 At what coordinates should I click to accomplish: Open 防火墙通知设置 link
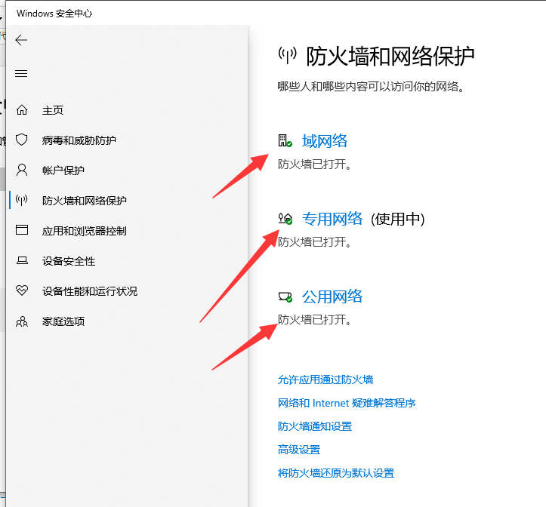[x=315, y=426]
